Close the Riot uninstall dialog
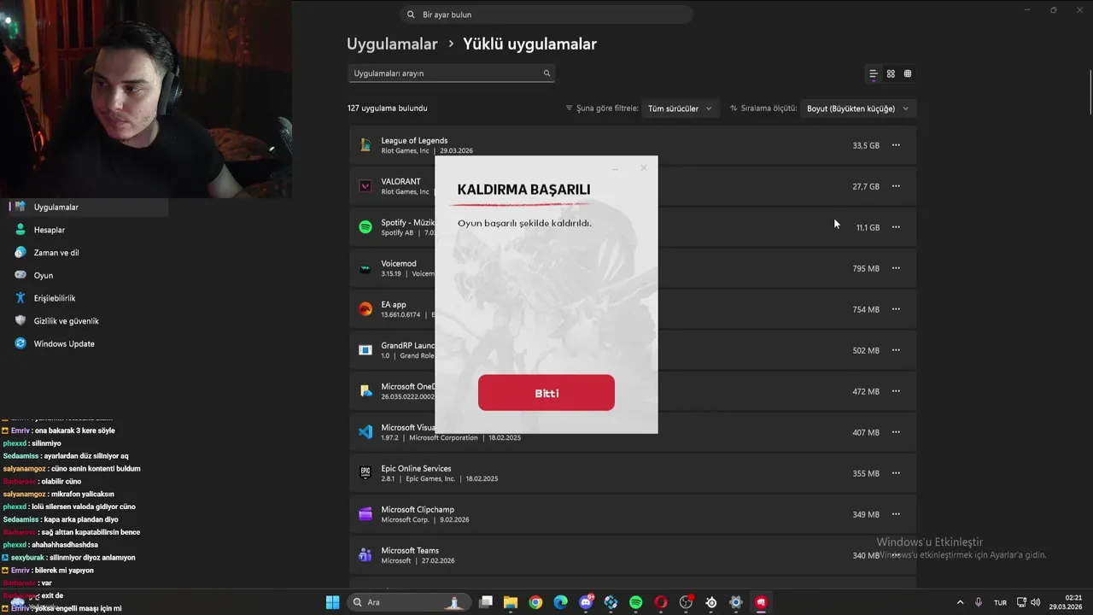The image size is (1093, 615). (x=643, y=167)
